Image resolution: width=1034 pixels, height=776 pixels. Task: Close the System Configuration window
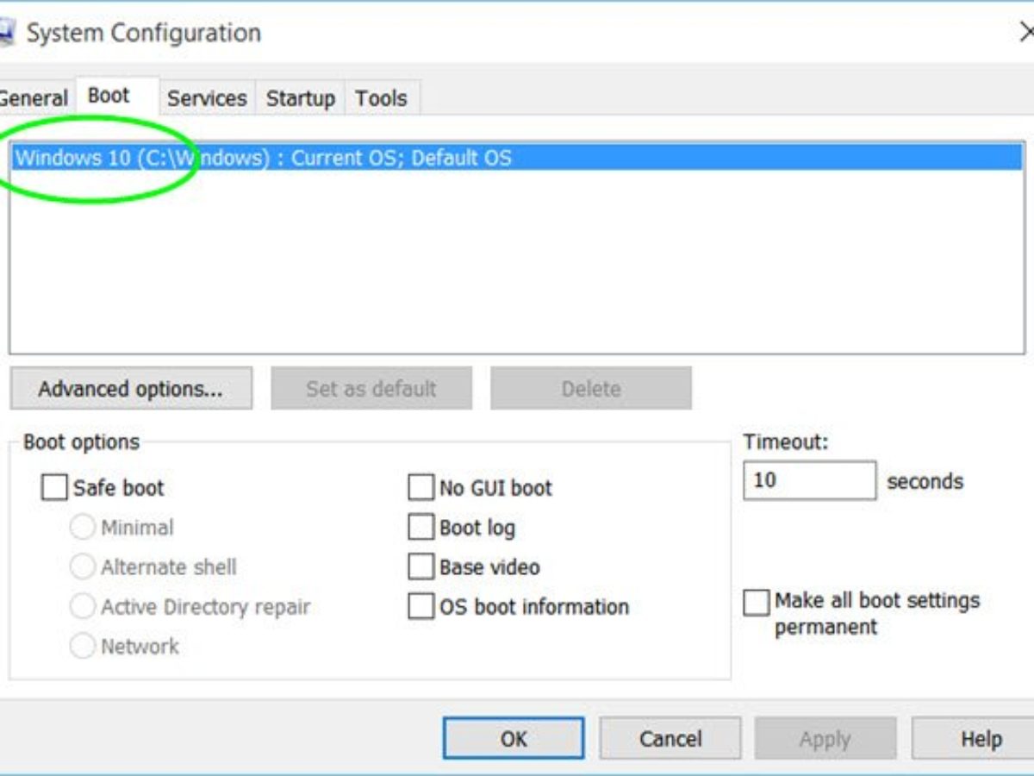1025,33
